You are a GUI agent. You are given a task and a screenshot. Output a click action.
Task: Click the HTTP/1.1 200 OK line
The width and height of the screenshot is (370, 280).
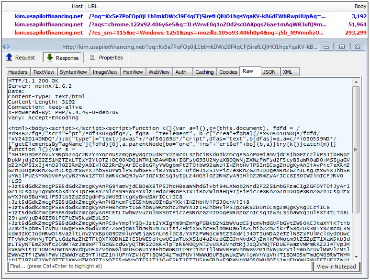(x=34, y=81)
